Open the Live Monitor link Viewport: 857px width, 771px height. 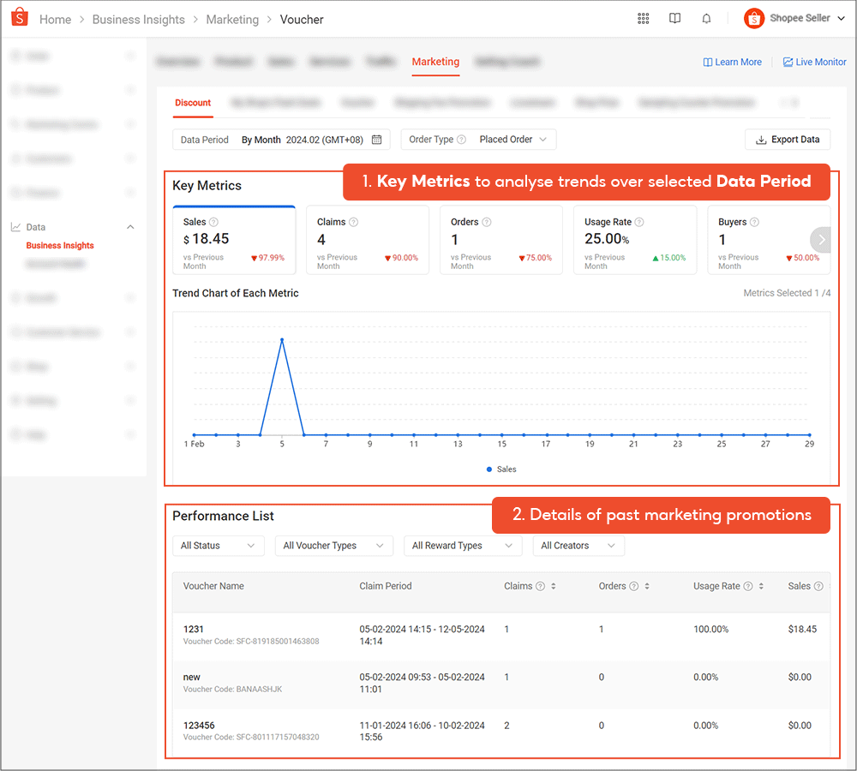[x=814, y=63]
